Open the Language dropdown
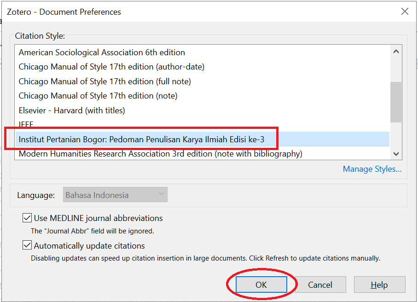Viewport: 418px width, 302px height. pos(115,195)
